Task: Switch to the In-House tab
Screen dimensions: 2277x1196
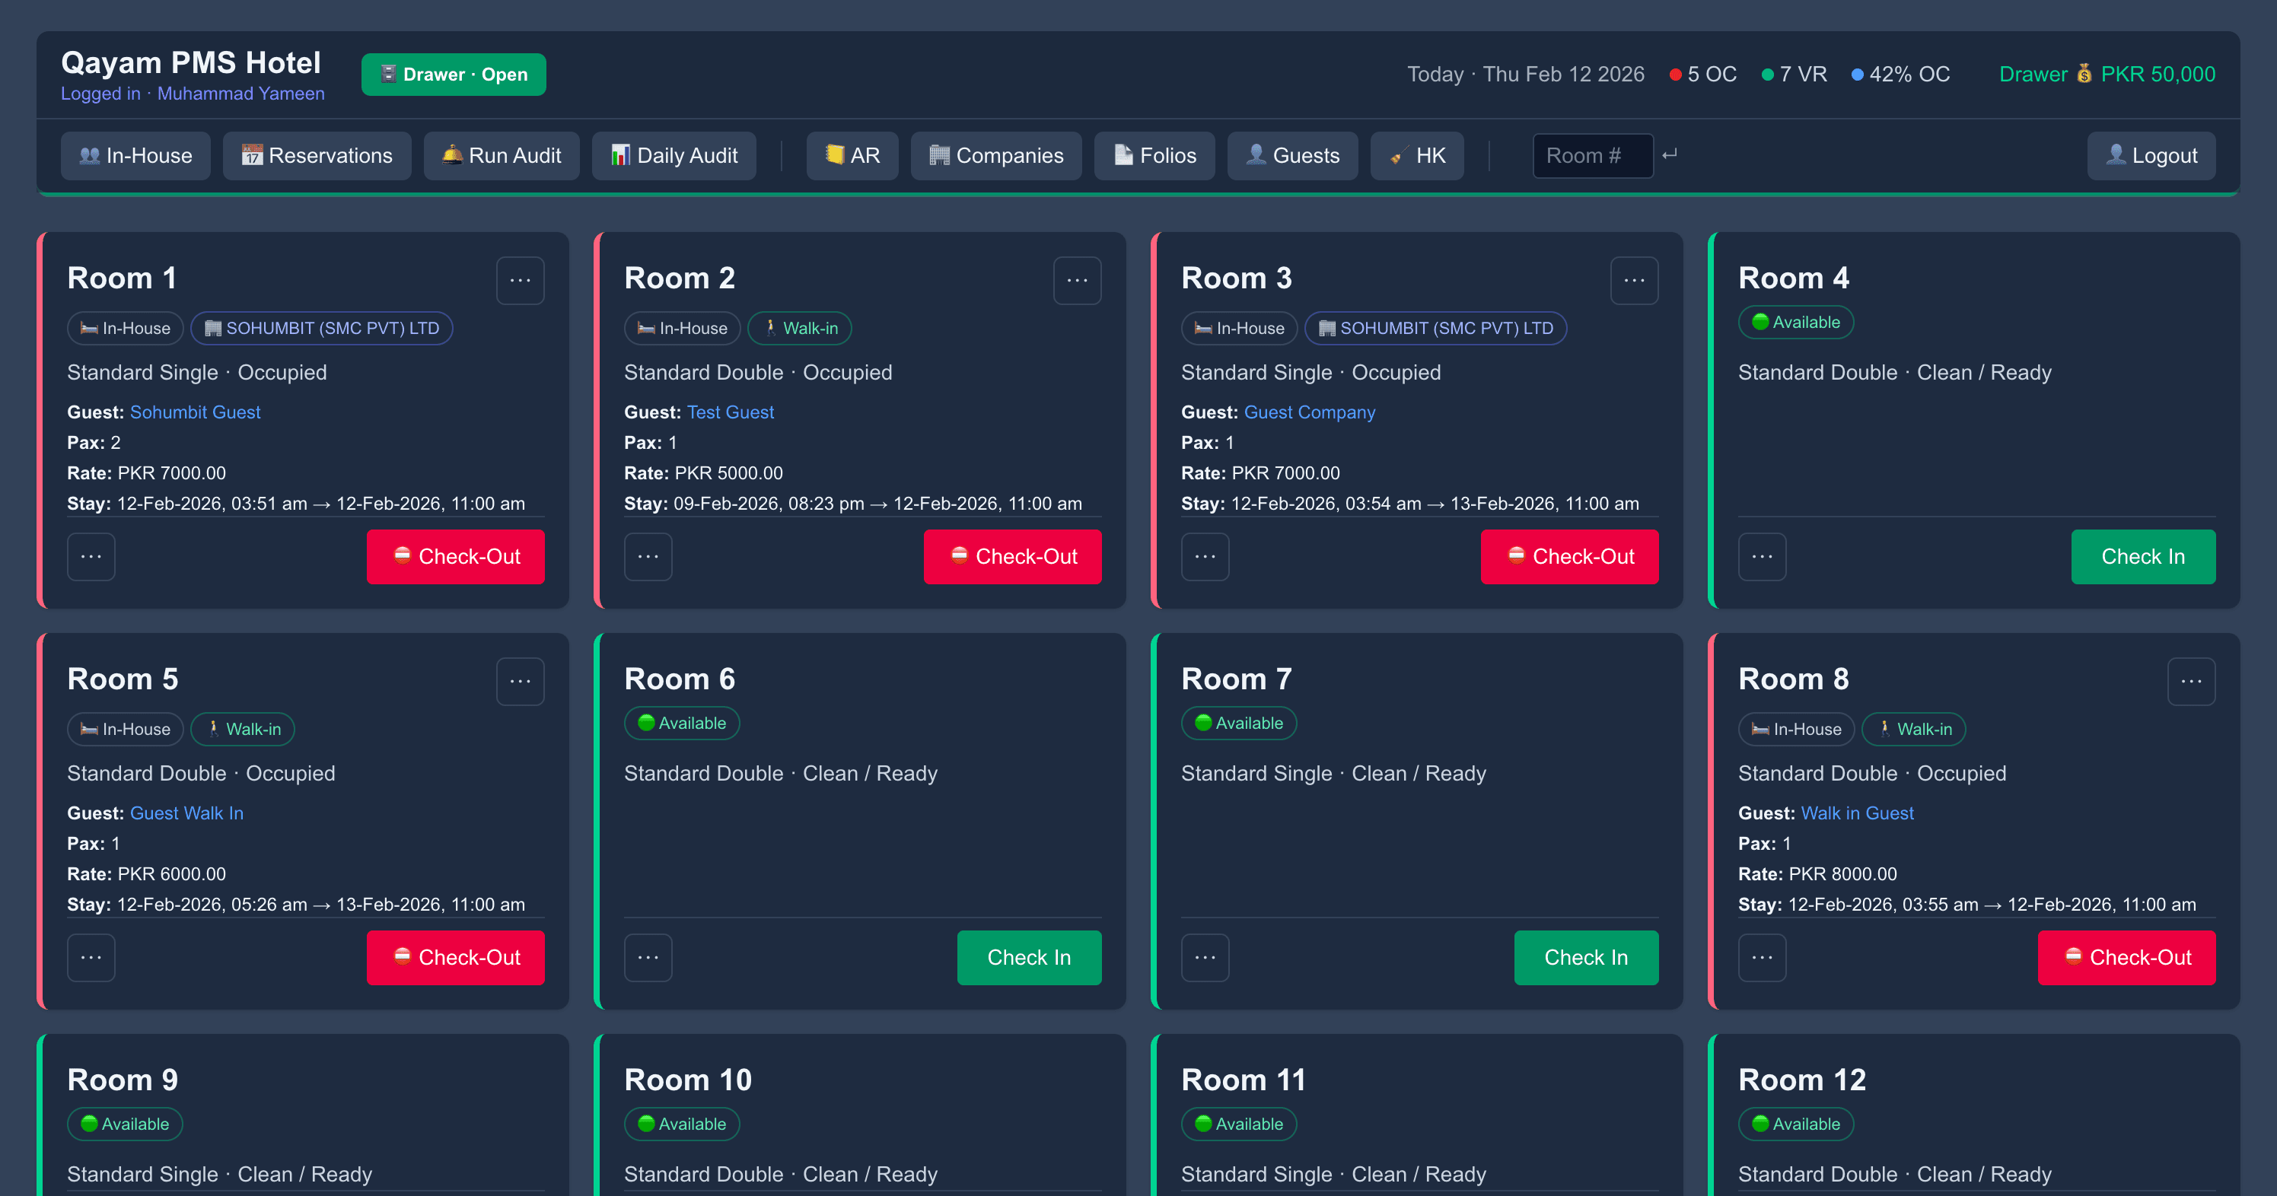Action: click(x=135, y=154)
